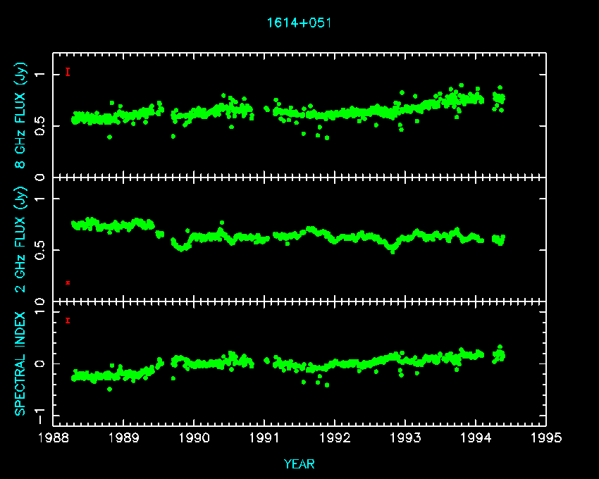
Task: Select the 1994 year tick label
Action: point(476,438)
